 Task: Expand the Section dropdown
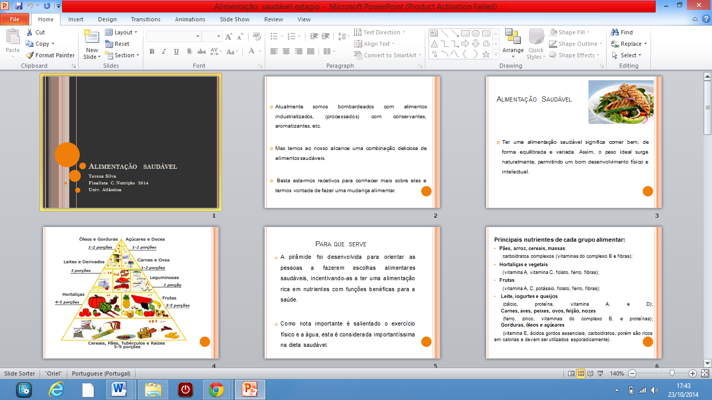(x=122, y=55)
